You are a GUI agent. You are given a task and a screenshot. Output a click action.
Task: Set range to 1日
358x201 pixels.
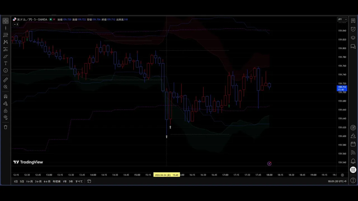16,181
